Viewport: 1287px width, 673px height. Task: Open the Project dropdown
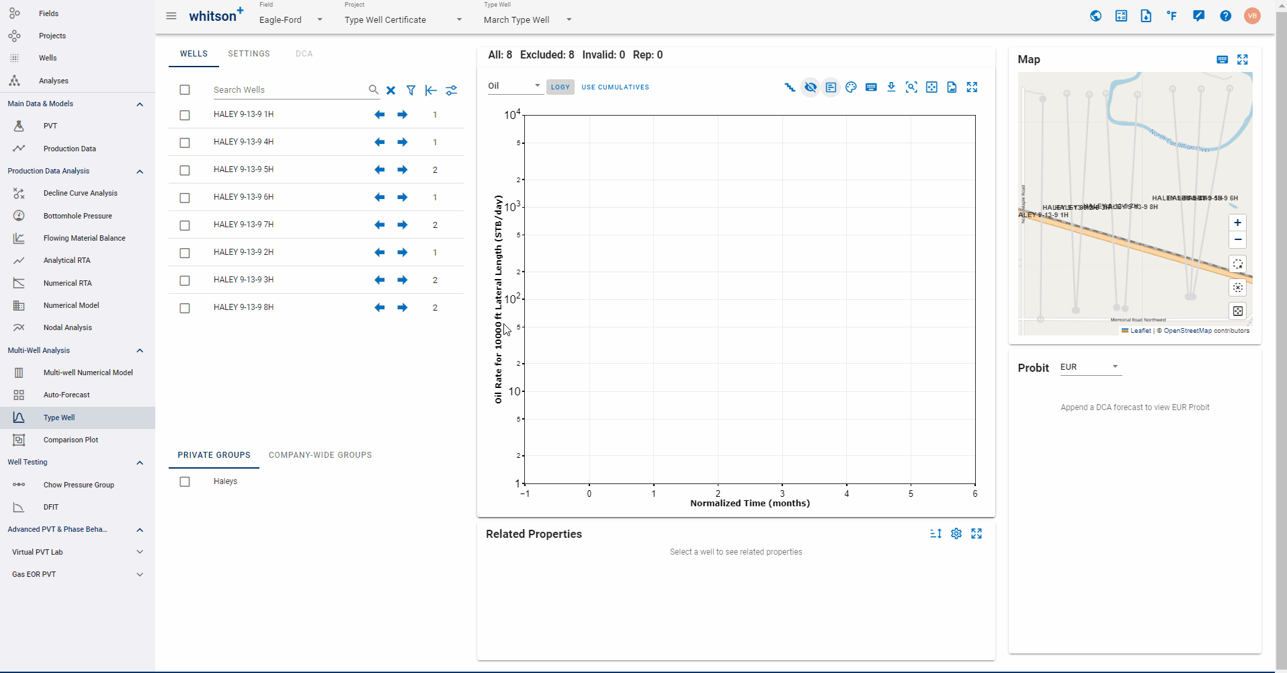coord(403,19)
